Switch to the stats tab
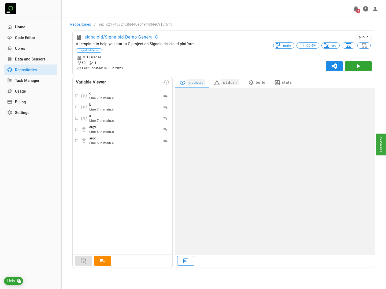 tap(283, 82)
